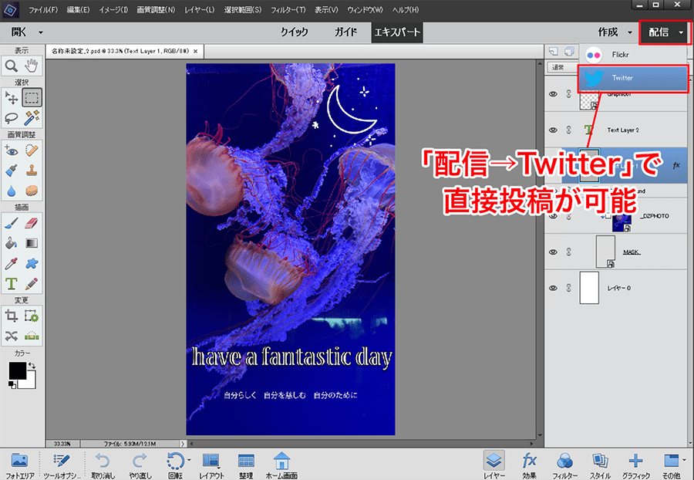Select the Gradient tool
Image resolution: width=694 pixels, height=480 pixels.
click(x=32, y=243)
